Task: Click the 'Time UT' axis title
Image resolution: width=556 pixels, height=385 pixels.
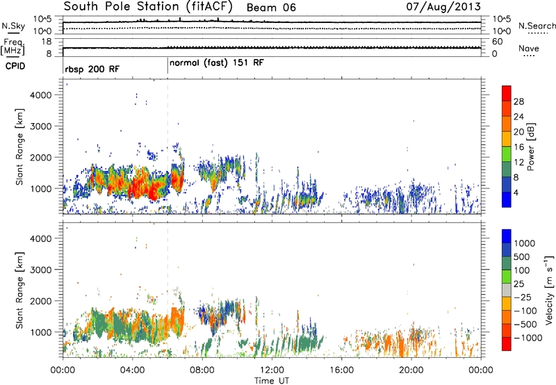Action: [272, 381]
